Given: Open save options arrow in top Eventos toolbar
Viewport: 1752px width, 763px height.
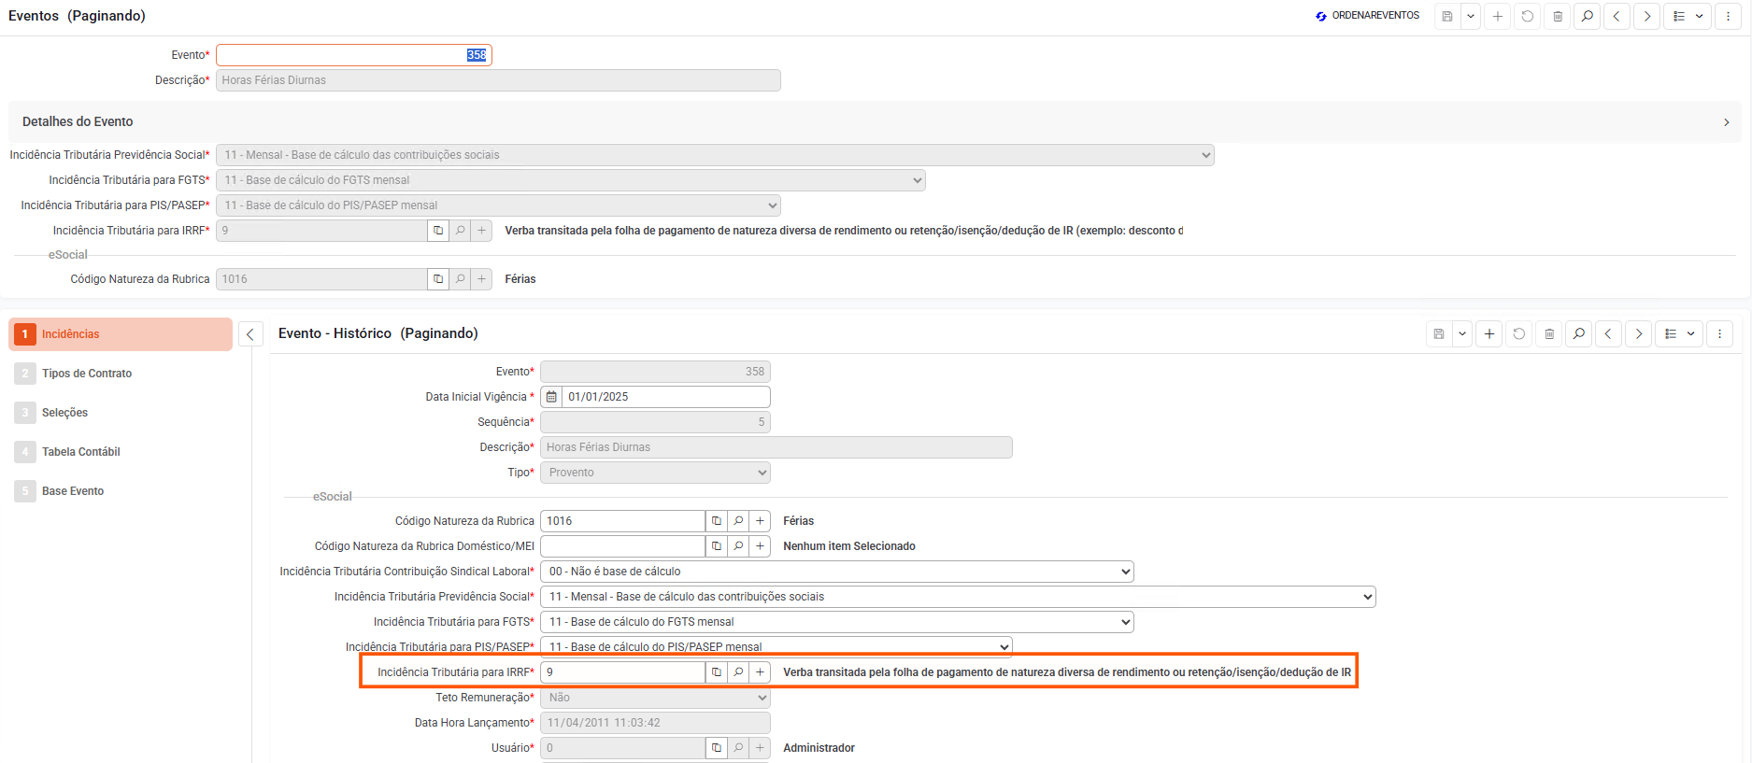Looking at the screenshot, I should point(1471,16).
